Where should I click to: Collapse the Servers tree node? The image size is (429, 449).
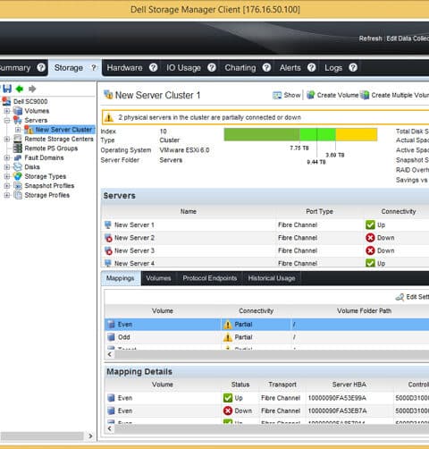pos(7,120)
